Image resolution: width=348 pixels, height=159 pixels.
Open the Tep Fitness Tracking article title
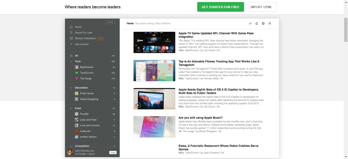(x=219, y=63)
